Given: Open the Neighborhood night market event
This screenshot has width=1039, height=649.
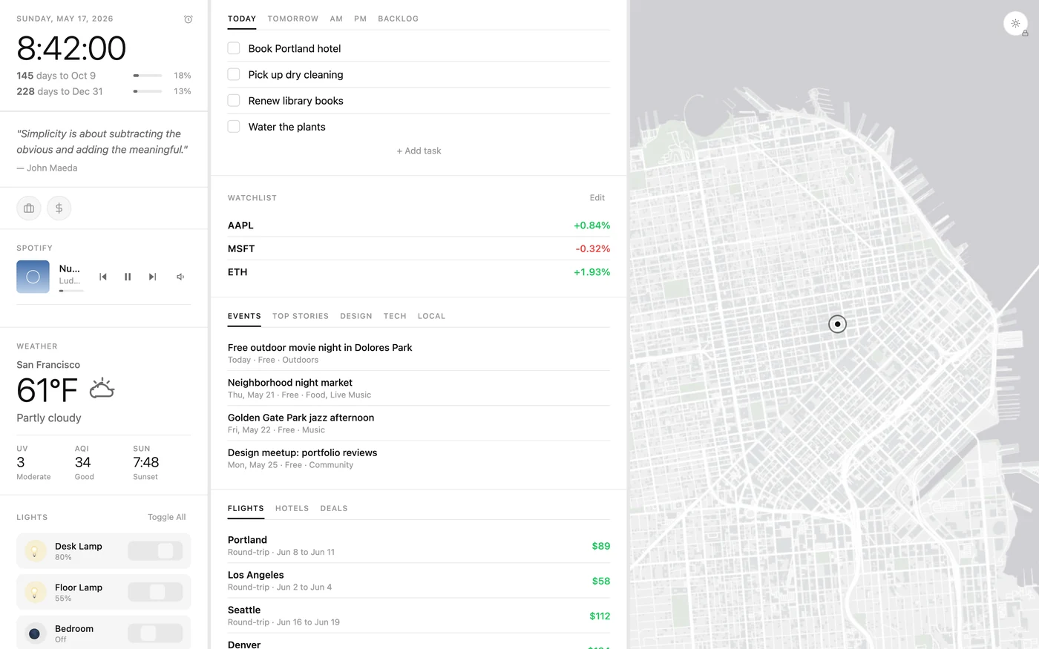Looking at the screenshot, I should [x=419, y=388].
